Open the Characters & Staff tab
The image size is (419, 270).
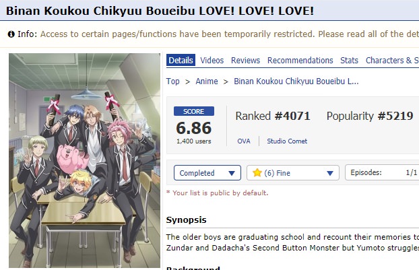tap(392, 61)
